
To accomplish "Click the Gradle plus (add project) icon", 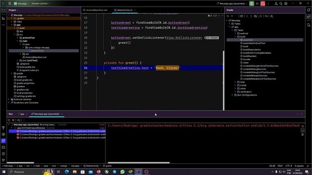I will 232,16.
